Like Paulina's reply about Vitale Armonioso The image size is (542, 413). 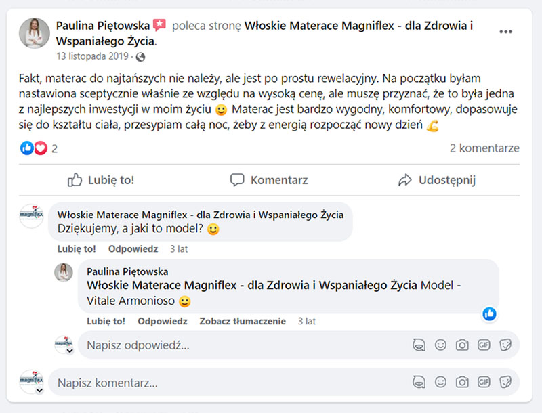[x=106, y=321]
